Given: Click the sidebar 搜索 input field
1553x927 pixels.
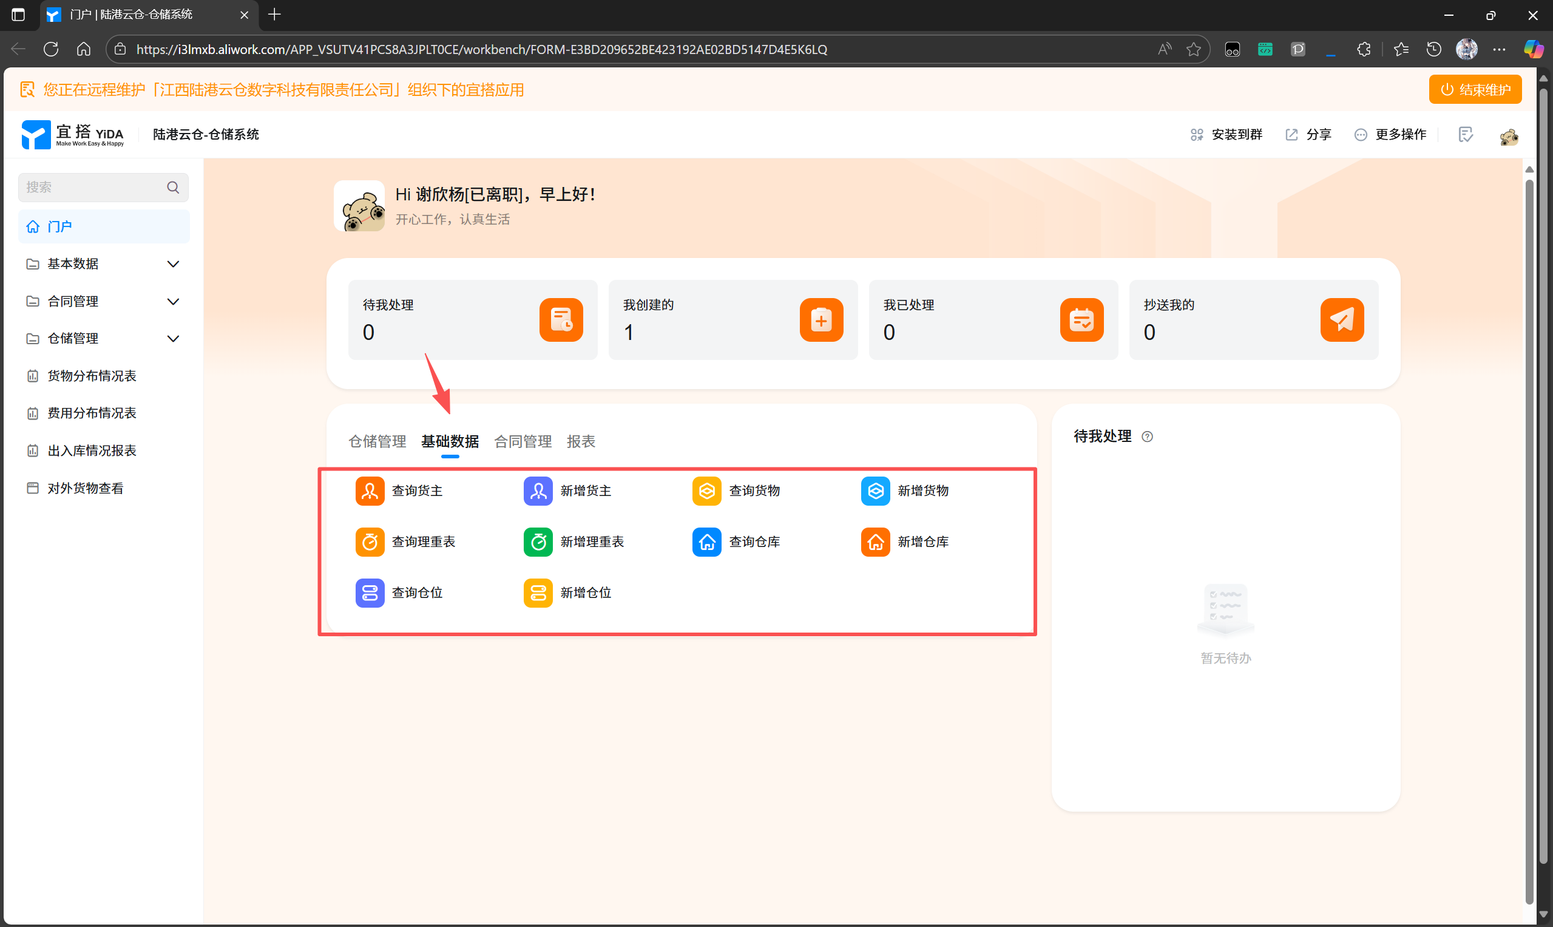Looking at the screenshot, I should (x=93, y=188).
